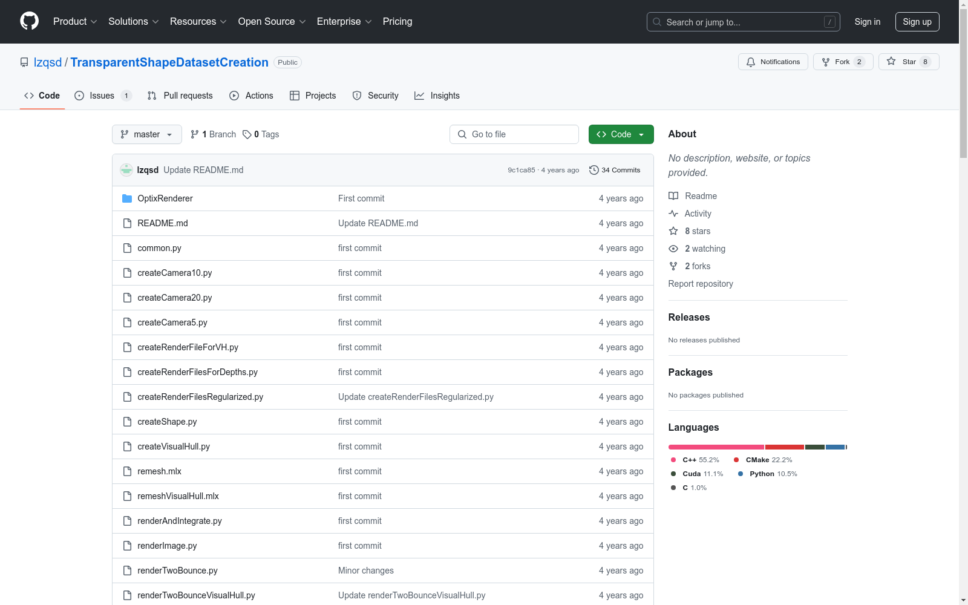Open the GitHub logo home link

point(29,21)
